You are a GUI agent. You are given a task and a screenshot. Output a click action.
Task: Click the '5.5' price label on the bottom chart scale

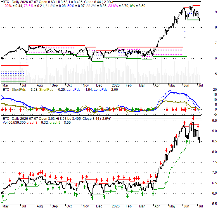[214, 204]
